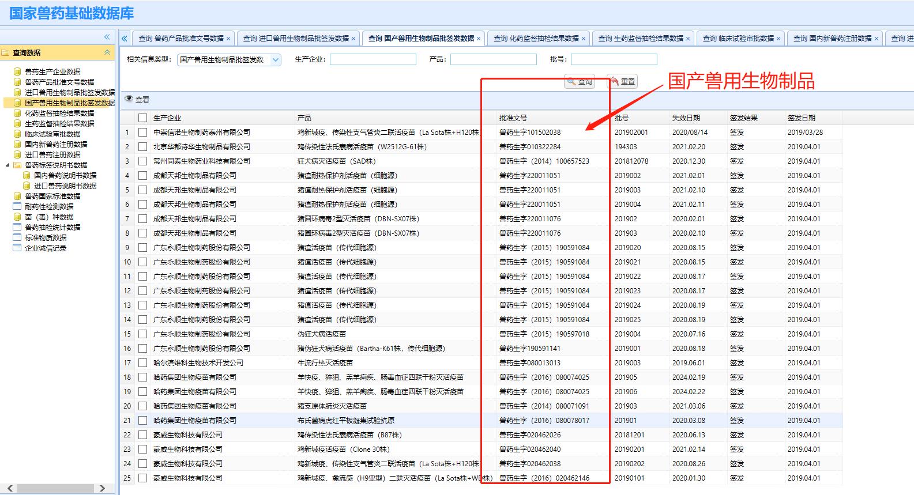Open 进口兽药说明书数据 tree item
Image resolution: width=914 pixels, height=495 pixels.
click(x=65, y=186)
